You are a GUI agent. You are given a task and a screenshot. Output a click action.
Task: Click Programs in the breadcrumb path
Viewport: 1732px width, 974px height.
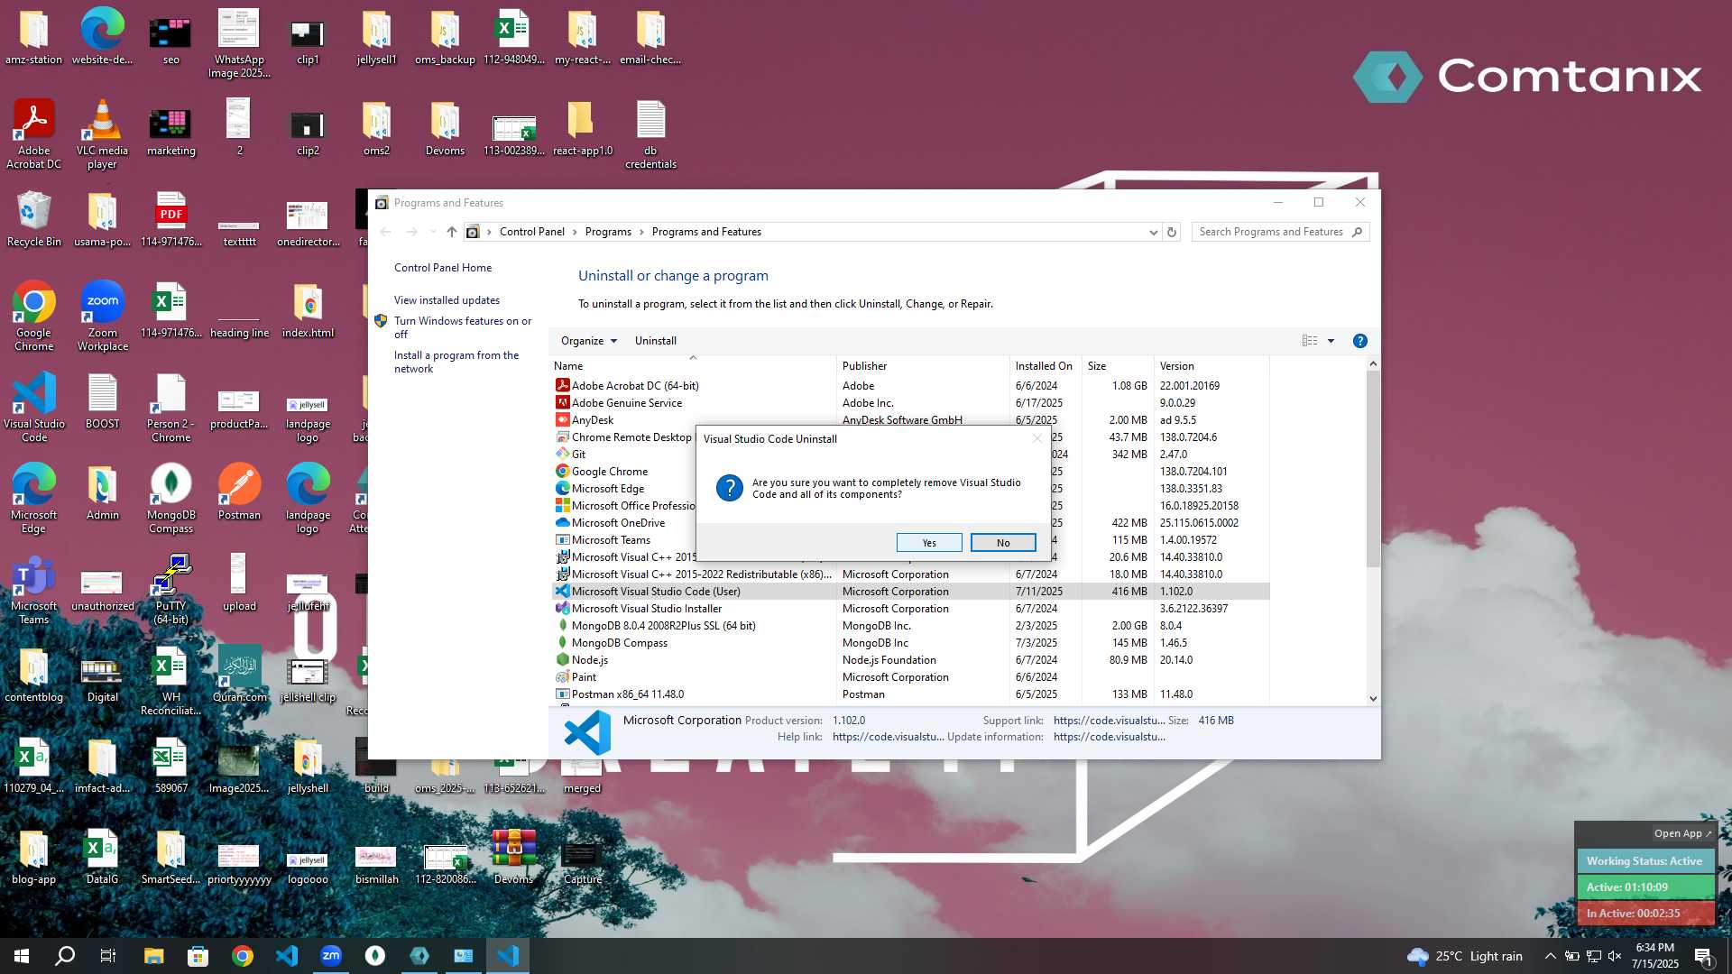608,232
